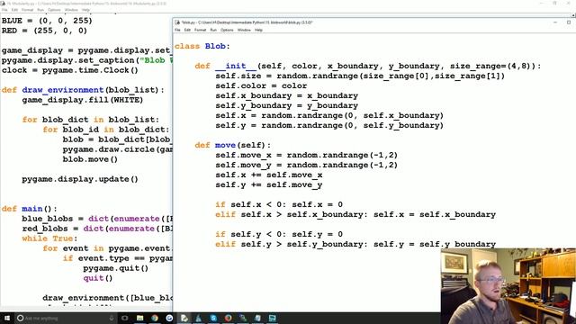The width and height of the screenshot is (576, 324).
Task: Open Format menu in background IDLE window
Action: [28, 10]
